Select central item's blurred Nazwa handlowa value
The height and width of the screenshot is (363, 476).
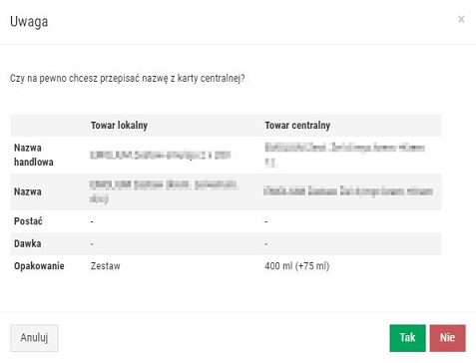344,155
